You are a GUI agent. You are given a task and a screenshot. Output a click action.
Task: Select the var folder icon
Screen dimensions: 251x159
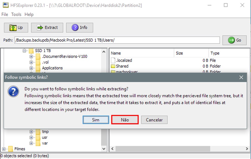pyautogui.click(x=38, y=143)
